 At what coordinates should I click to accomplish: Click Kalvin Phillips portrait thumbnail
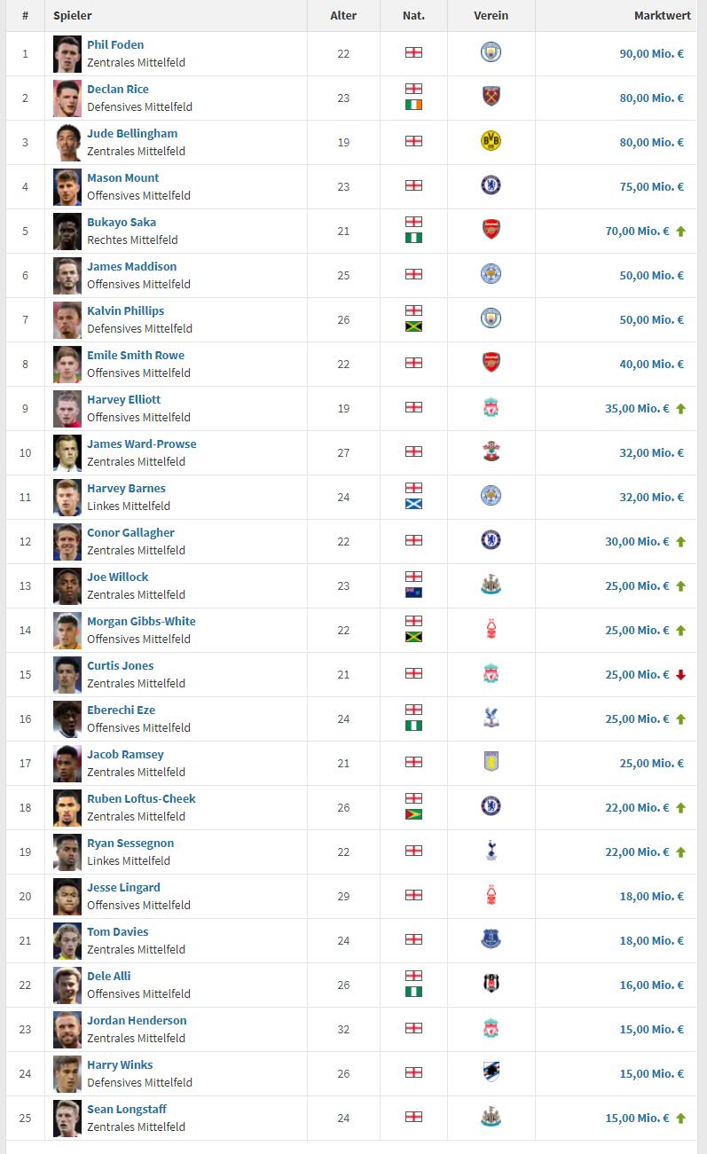(67, 319)
